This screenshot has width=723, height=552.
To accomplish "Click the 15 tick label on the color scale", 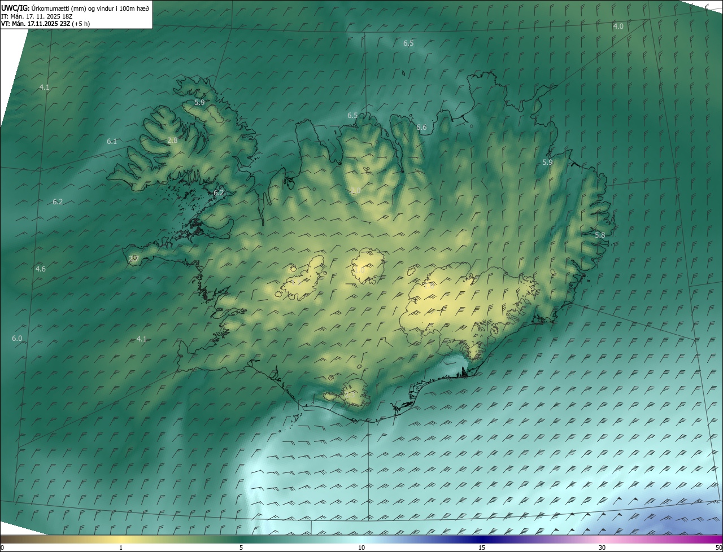I will [482, 547].
